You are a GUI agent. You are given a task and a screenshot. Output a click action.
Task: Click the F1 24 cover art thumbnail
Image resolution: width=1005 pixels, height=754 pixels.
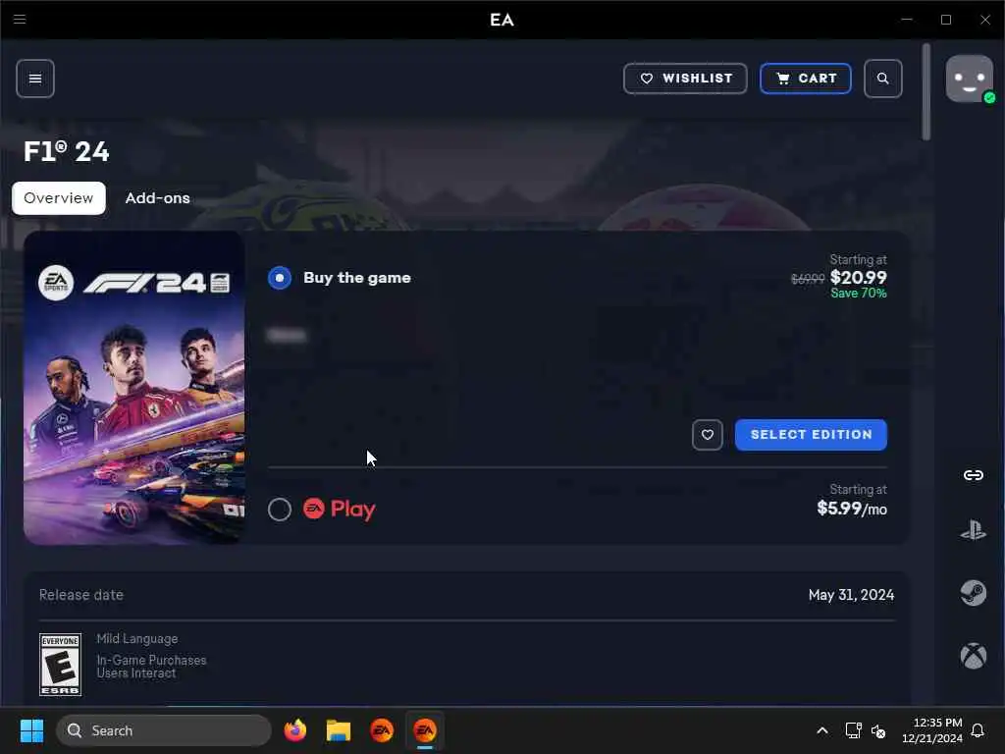133,388
